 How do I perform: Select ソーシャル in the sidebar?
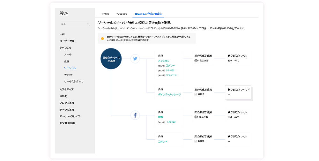pos(70,68)
